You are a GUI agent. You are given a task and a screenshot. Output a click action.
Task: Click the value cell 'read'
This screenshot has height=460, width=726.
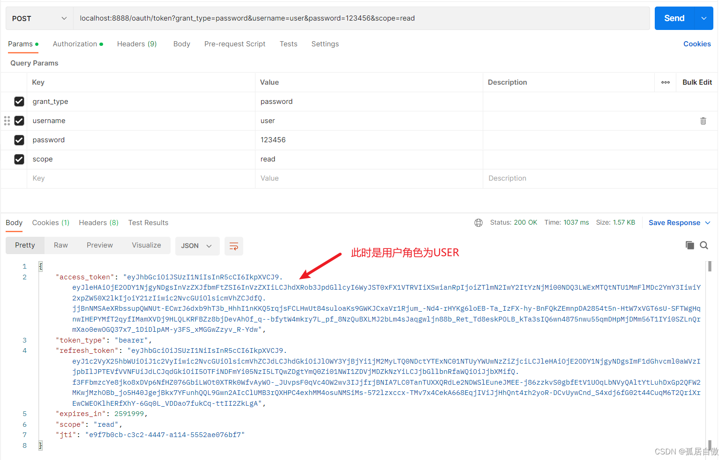(x=369, y=159)
